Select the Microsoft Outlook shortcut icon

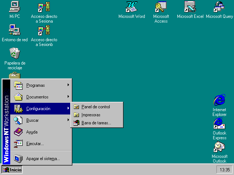(219, 147)
